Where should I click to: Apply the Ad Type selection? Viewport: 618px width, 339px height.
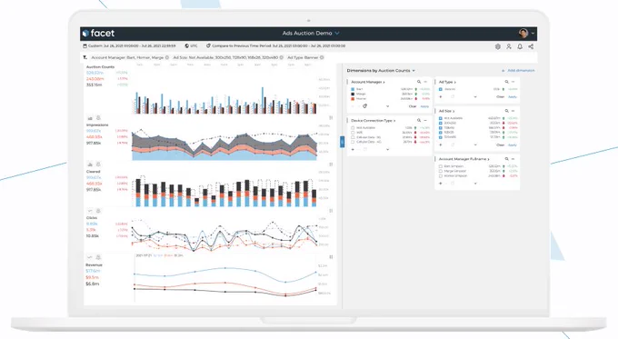point(513,97)
